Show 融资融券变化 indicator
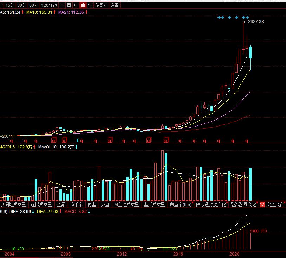286x258 pixels. [243, 205]
